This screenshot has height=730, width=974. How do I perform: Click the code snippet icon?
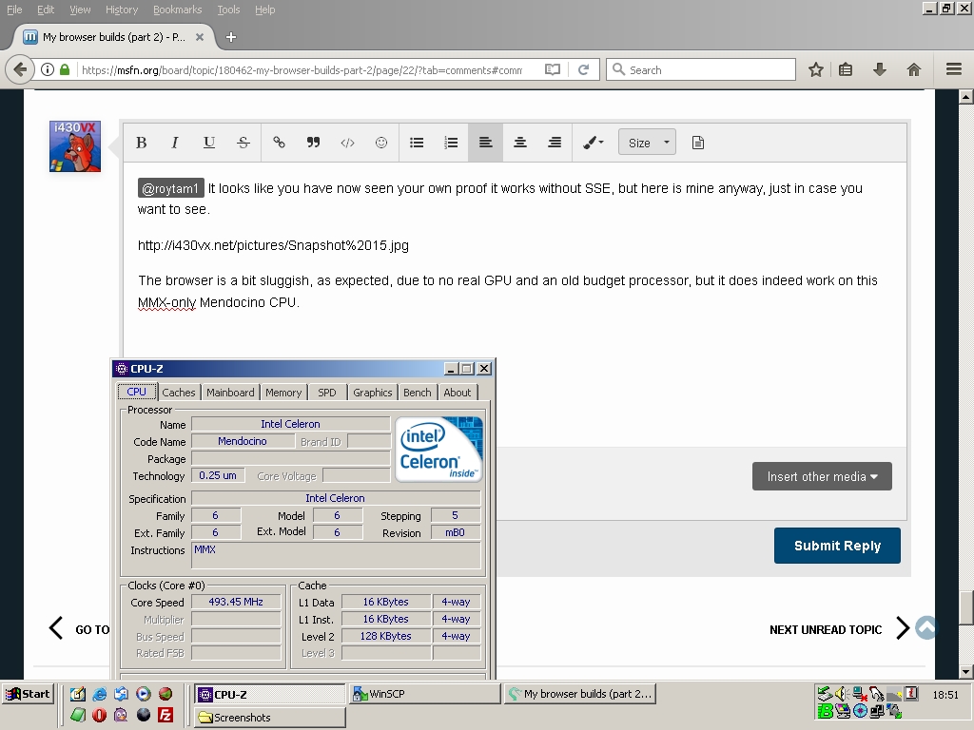347,143
